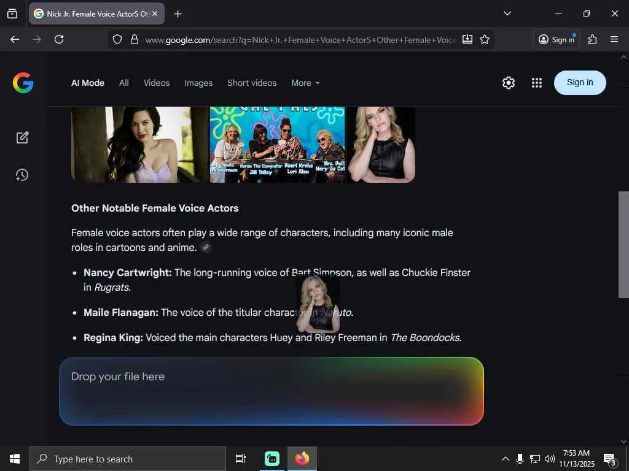Click Other Notable Female Voice Actors heading

(155, 209)
